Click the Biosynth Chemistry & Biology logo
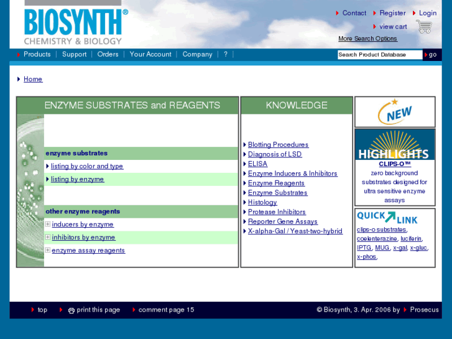Screen dimensions: 452x339 pyautogui.click(x=76, y=27)
